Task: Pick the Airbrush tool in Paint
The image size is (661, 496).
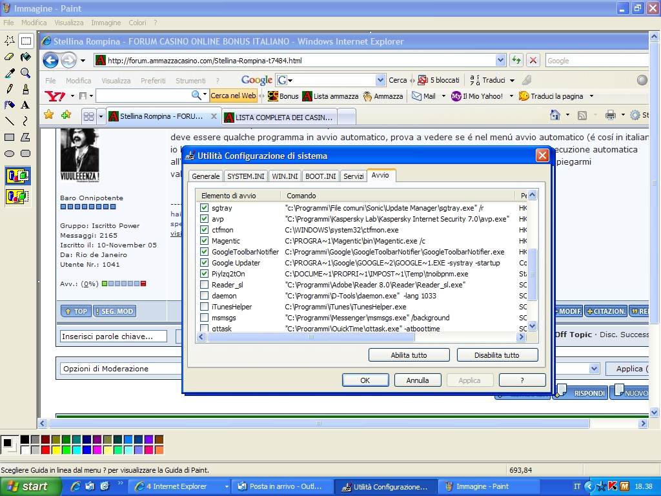Action: point(9,105)
